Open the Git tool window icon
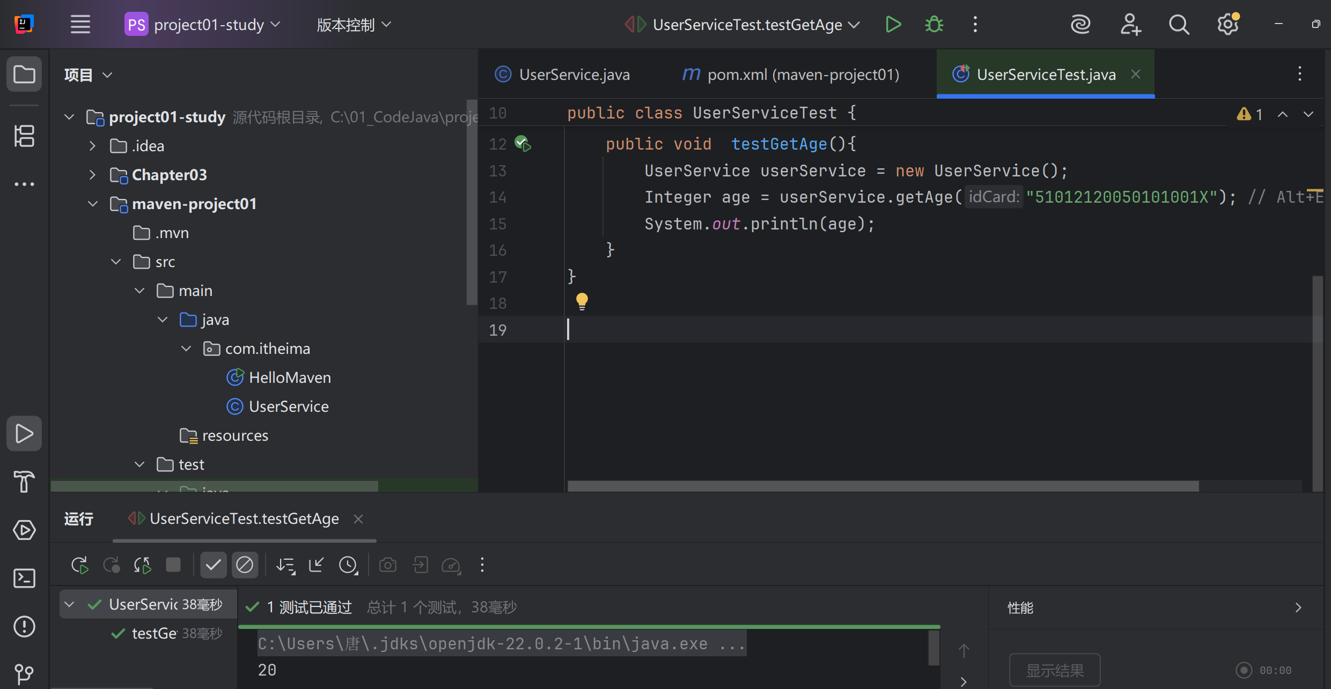Viewport: 1331px width, 689px height. [x=24, y=673]
